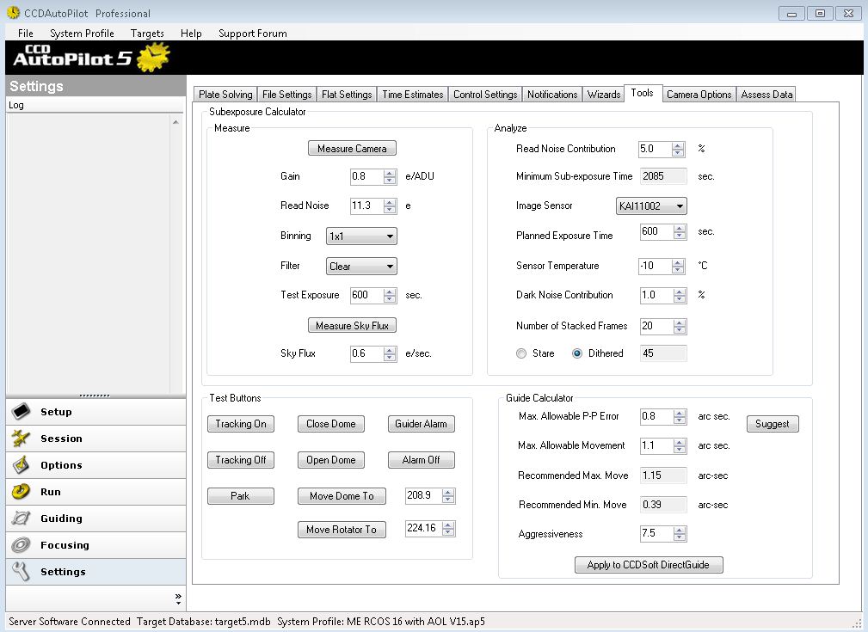Click the Move Dome To azimuth field
Viewport: 868px width, 632px height.
coord(423,495)
